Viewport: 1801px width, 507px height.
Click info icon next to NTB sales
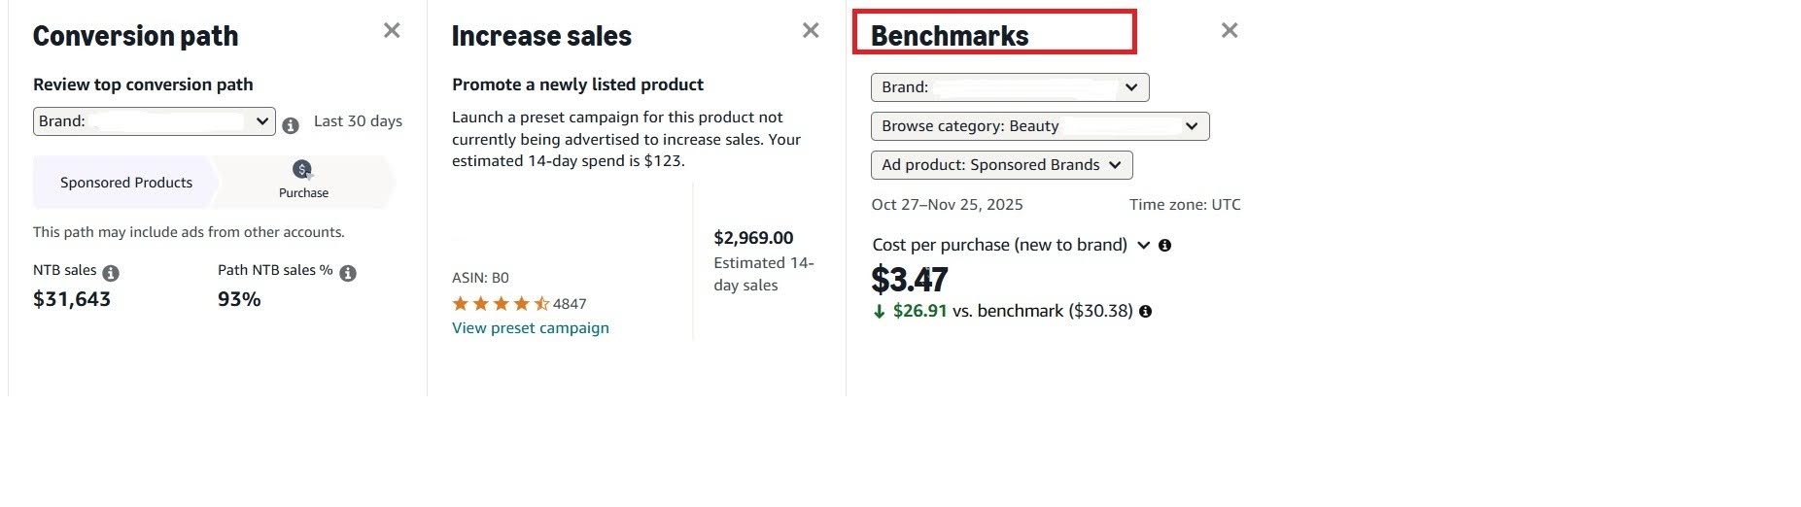click(x=111, y=273)
